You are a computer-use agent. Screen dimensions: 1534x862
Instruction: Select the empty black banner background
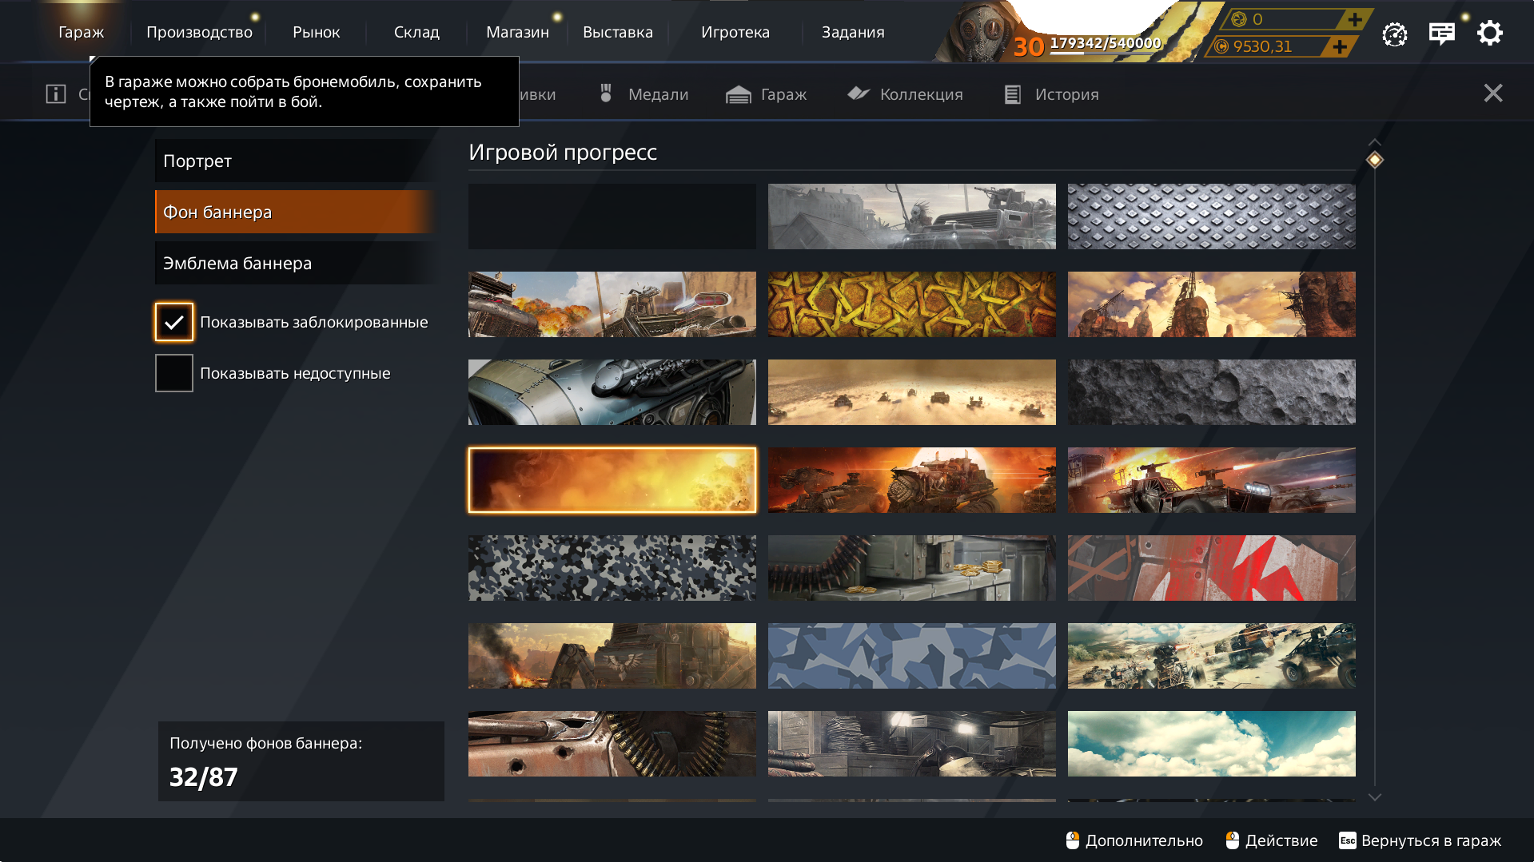click(x=612, y=216)
